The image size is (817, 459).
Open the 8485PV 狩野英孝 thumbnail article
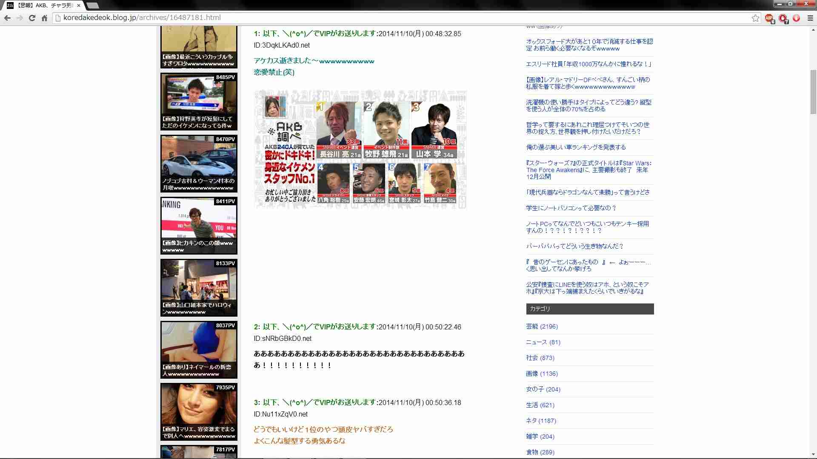click(x=199, y=102)
